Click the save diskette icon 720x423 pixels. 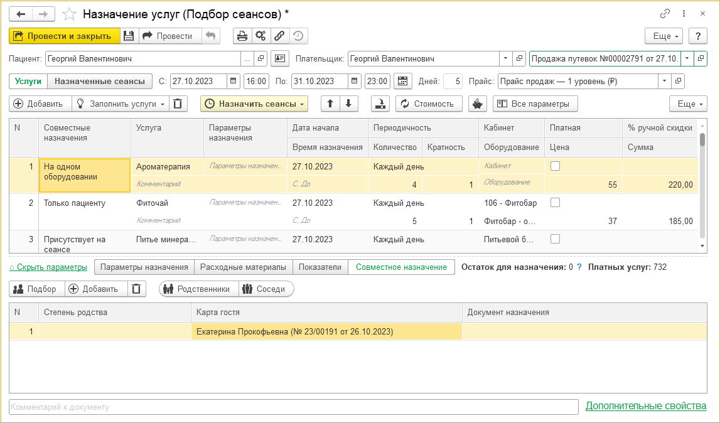pos(129,36)
